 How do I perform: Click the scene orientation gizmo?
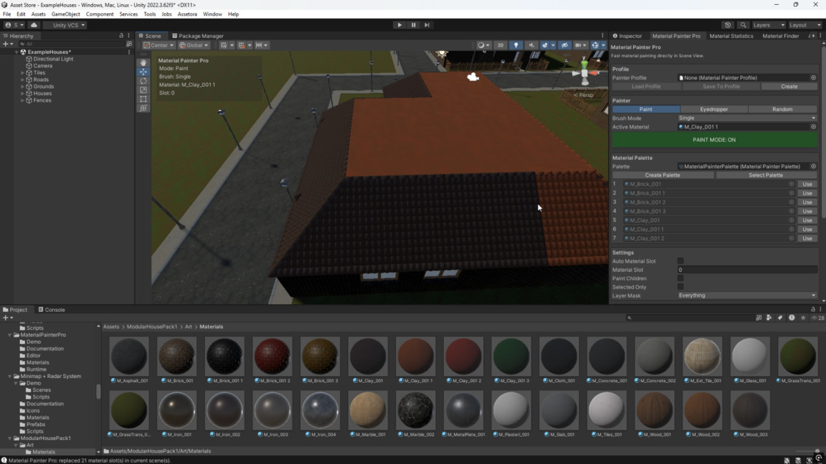pos(584,72)
